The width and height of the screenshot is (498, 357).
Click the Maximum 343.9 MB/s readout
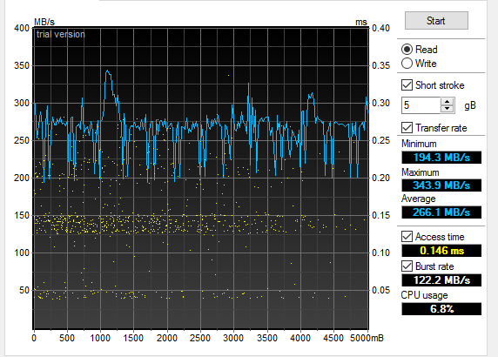coord(441,185)
